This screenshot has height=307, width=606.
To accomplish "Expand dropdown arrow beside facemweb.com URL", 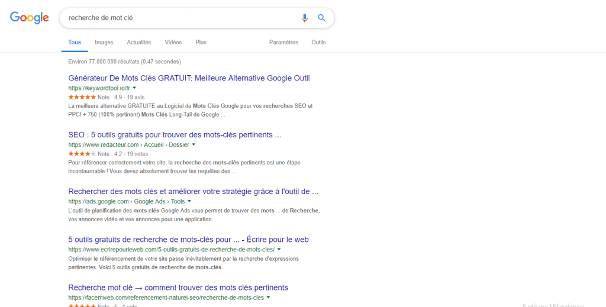I will coord(268,298).
